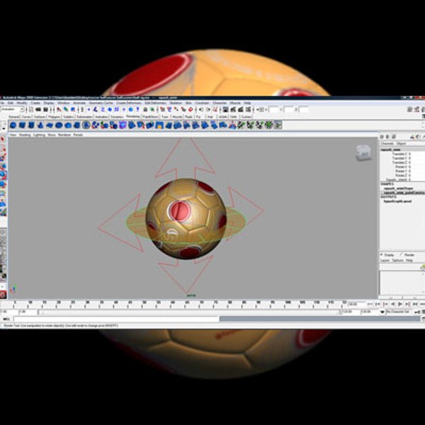Click Translate X channel label
Viewport: 425px width, 425px height.
click(399, 154)
